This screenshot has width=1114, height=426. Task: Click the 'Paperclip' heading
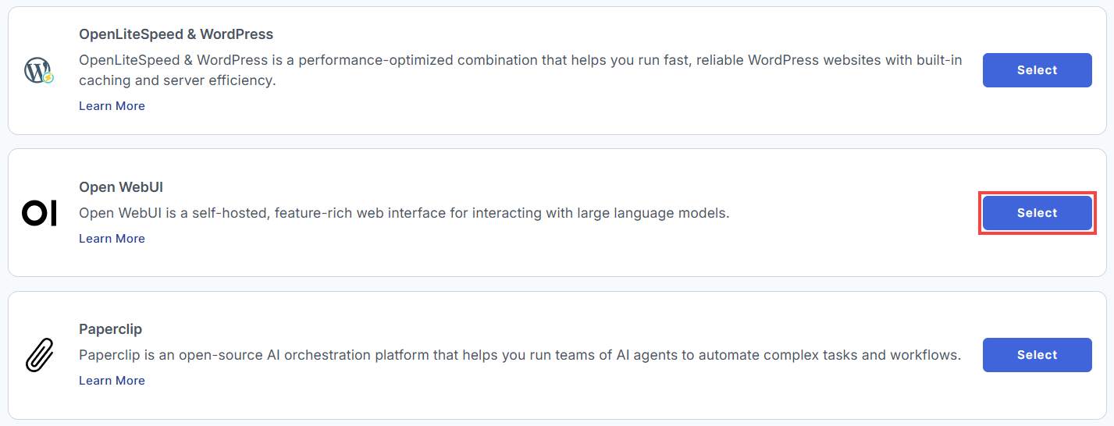(x=110, y=329)
